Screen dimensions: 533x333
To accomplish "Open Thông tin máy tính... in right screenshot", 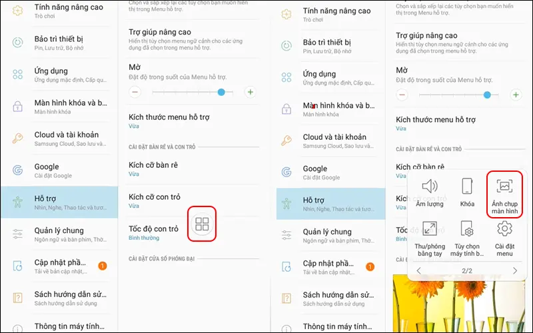I will click(330, 326).
